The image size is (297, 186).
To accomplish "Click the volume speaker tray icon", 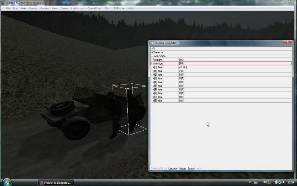I will click(284, 182).
